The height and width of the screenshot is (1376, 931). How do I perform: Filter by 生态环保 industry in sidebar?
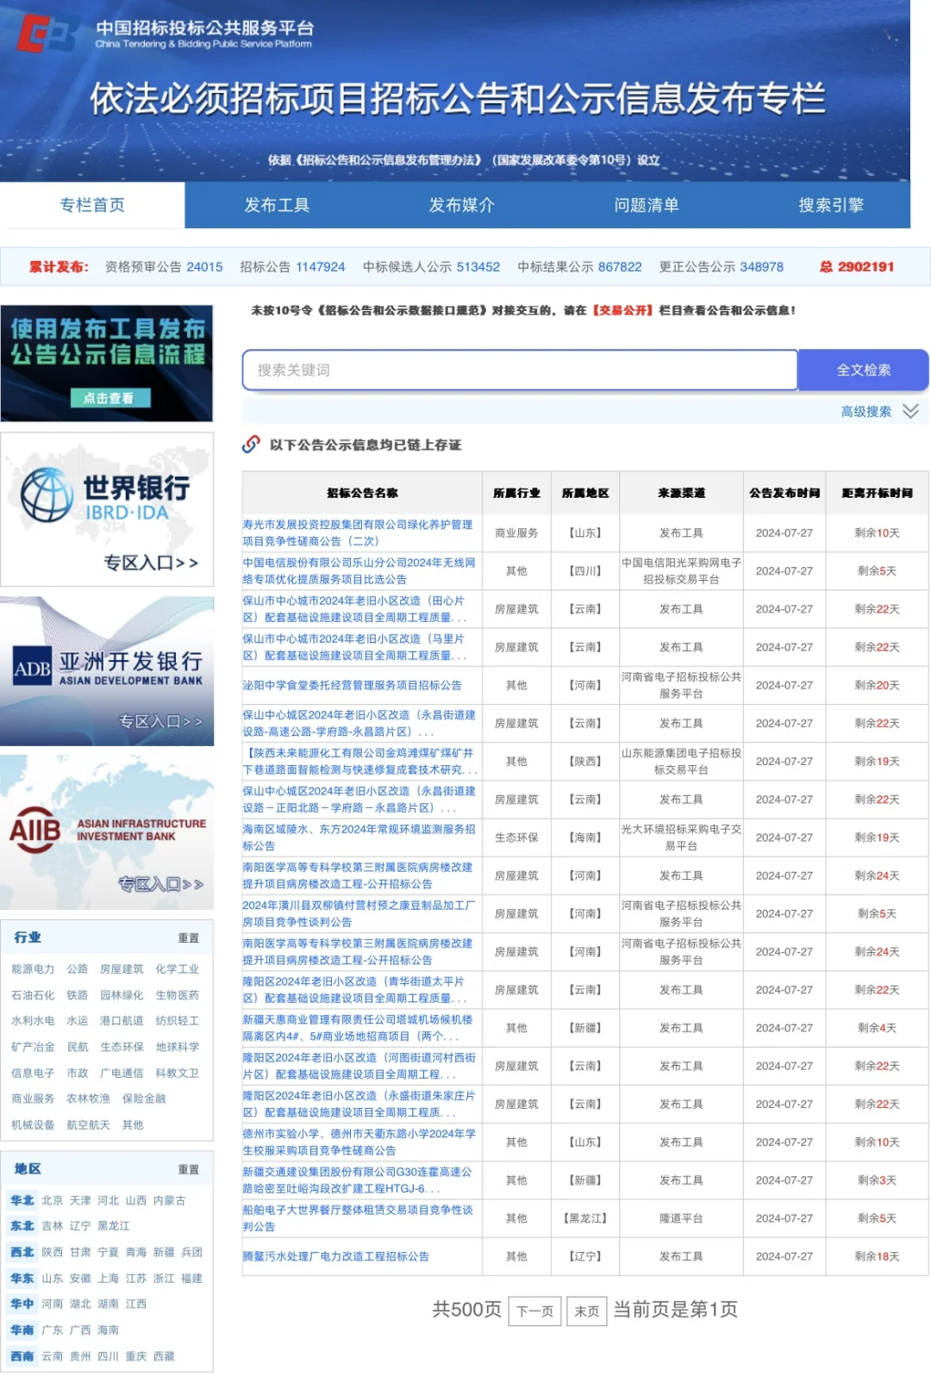[122, 1047]
